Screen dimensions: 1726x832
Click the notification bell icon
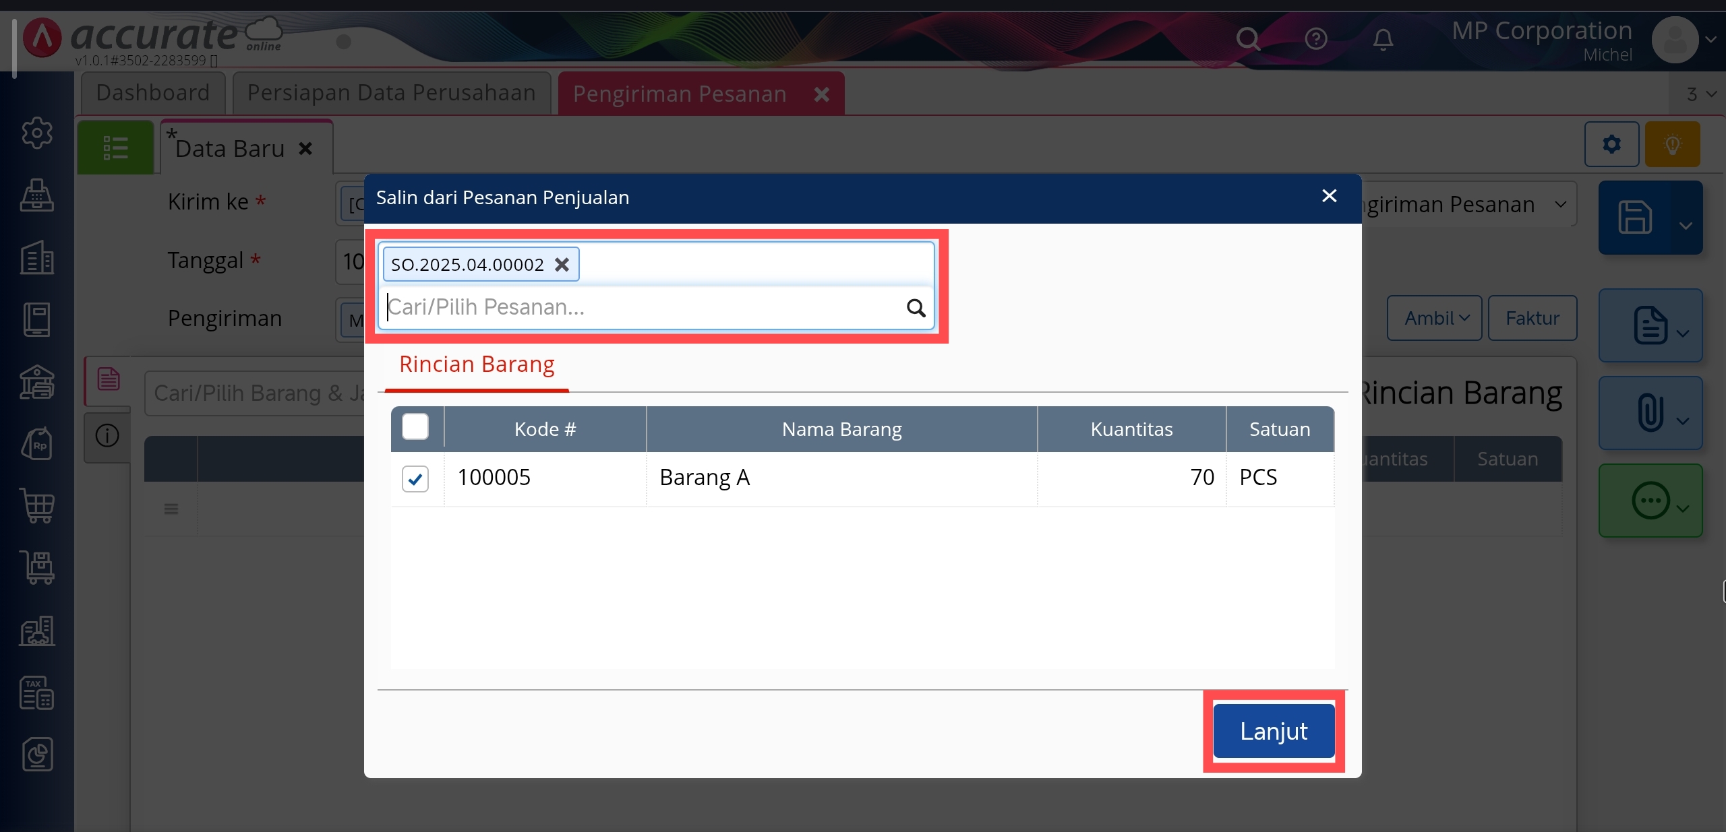click(1383, 39)
